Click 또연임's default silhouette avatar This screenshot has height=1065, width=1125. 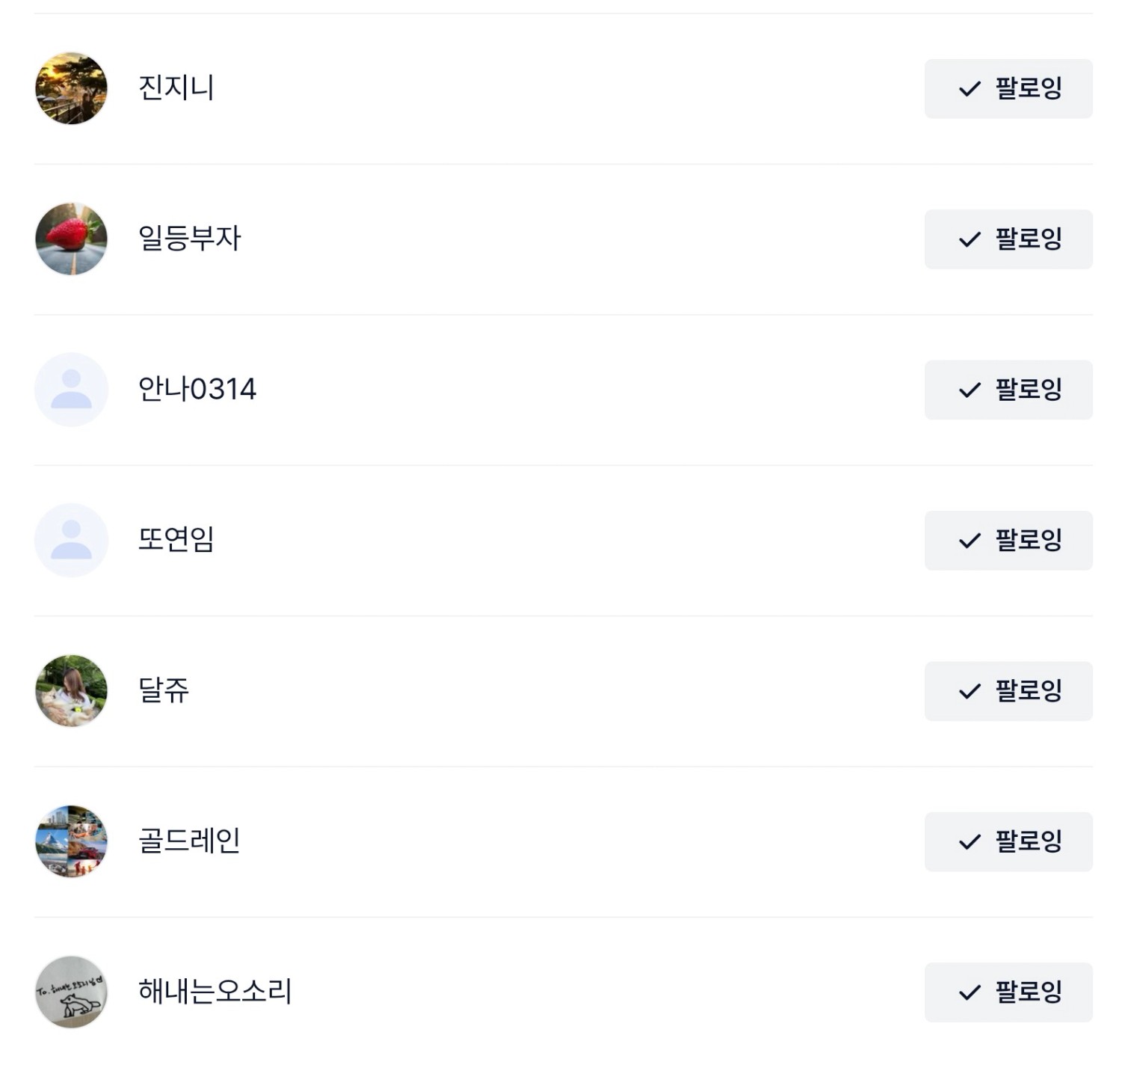click(x=71, y=540)
